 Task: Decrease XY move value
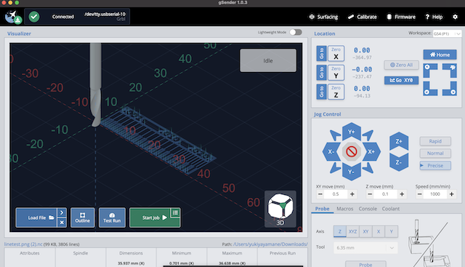tap(320, 194)
